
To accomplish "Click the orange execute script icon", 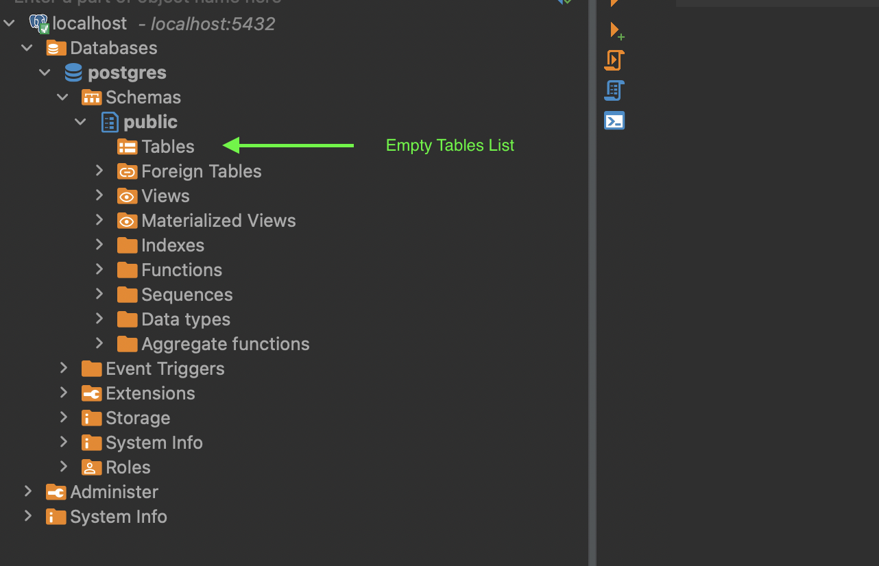I will [x=614, y=60].
